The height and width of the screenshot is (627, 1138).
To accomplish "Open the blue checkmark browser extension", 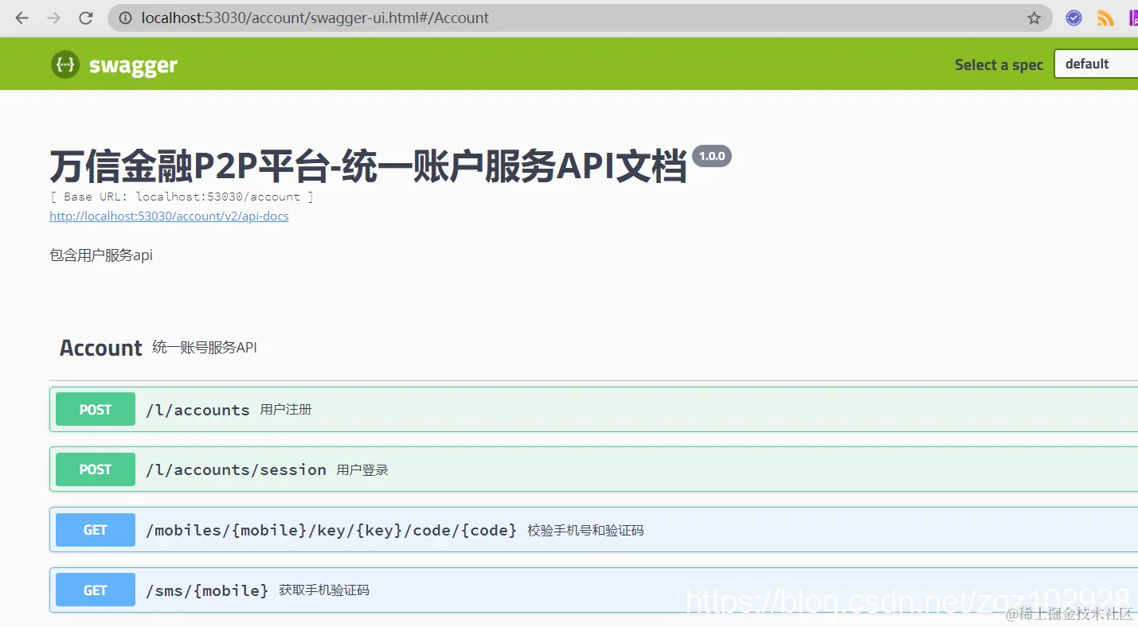I will 1073,18.
